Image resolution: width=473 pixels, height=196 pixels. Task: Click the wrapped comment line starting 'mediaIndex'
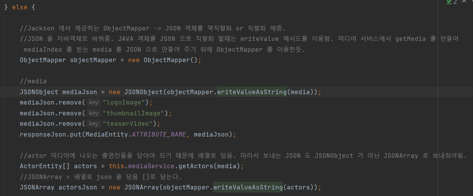[164, 49]
